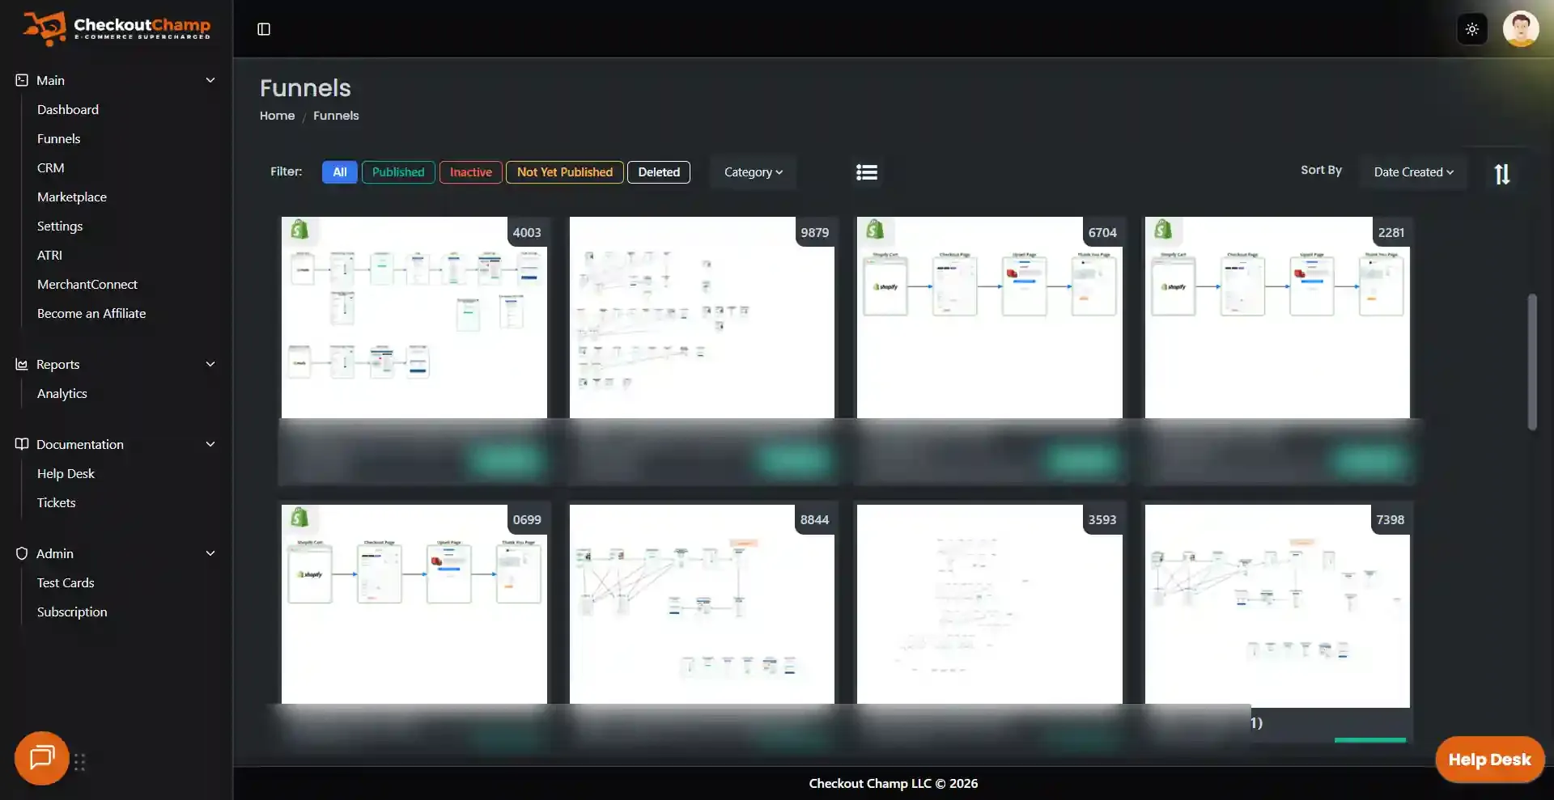Filter funnels by Published
This screenshot has height=800, width=1554.
point(398,172)
